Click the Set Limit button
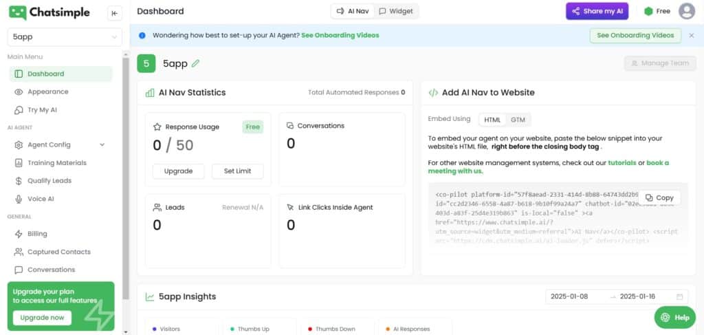The height and width of the screenshot is (335, 704). [x=237, y=171]
